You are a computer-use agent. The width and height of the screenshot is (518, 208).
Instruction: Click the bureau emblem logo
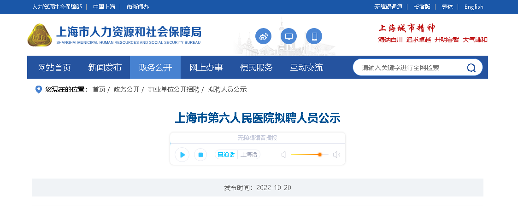point(40,35)
